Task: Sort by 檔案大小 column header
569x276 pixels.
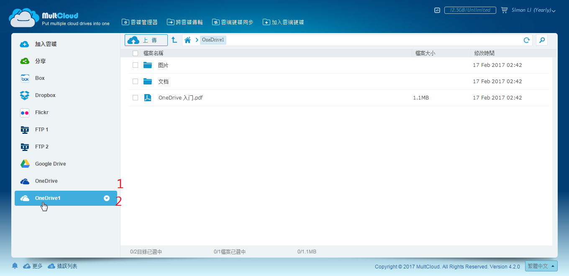Action: (425, 53)
